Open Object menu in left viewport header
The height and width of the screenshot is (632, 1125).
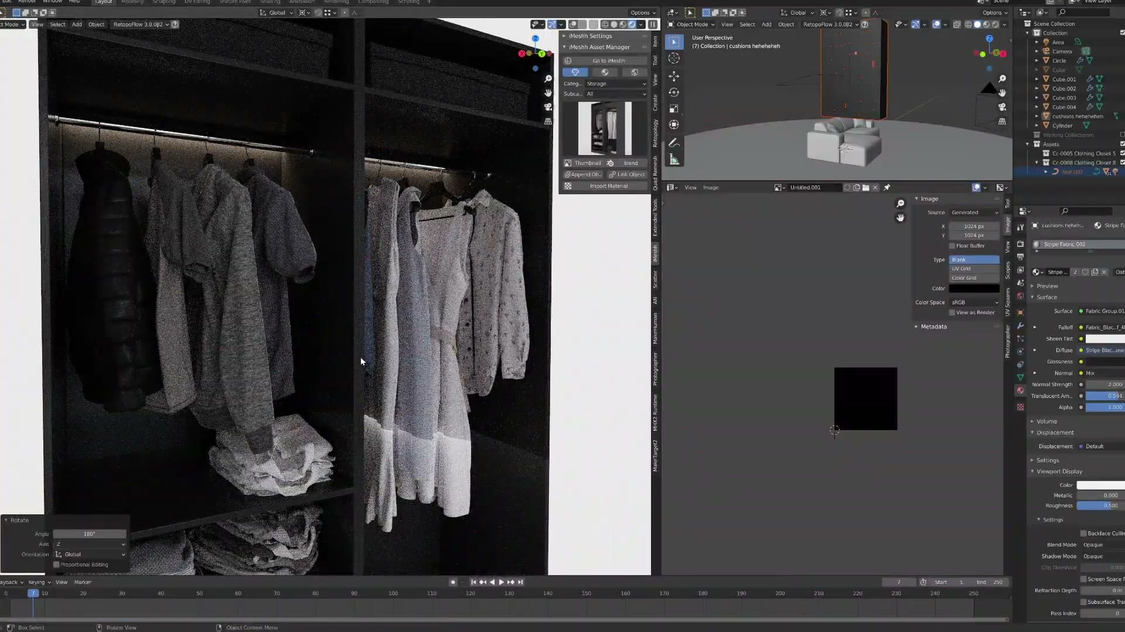pos(96,25)
